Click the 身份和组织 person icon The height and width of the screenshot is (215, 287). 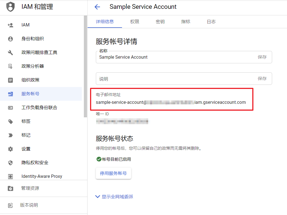coord(10,39)
